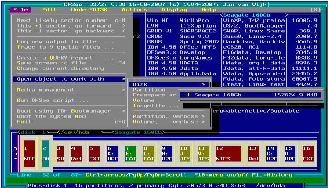This screenshot has height=188, width=328.
Task: Click partition block 13 Rei
Action: [x=254, y=154]
